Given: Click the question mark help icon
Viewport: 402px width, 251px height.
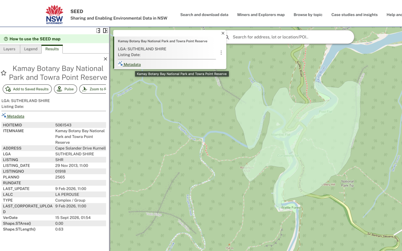Looking at the screenshot, I should [x=6, y=39].
